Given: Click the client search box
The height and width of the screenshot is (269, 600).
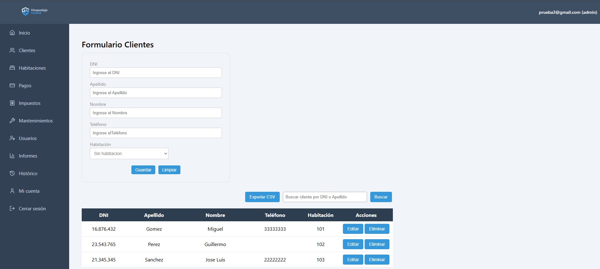Looking at the screenshot, I should (325, 197).
